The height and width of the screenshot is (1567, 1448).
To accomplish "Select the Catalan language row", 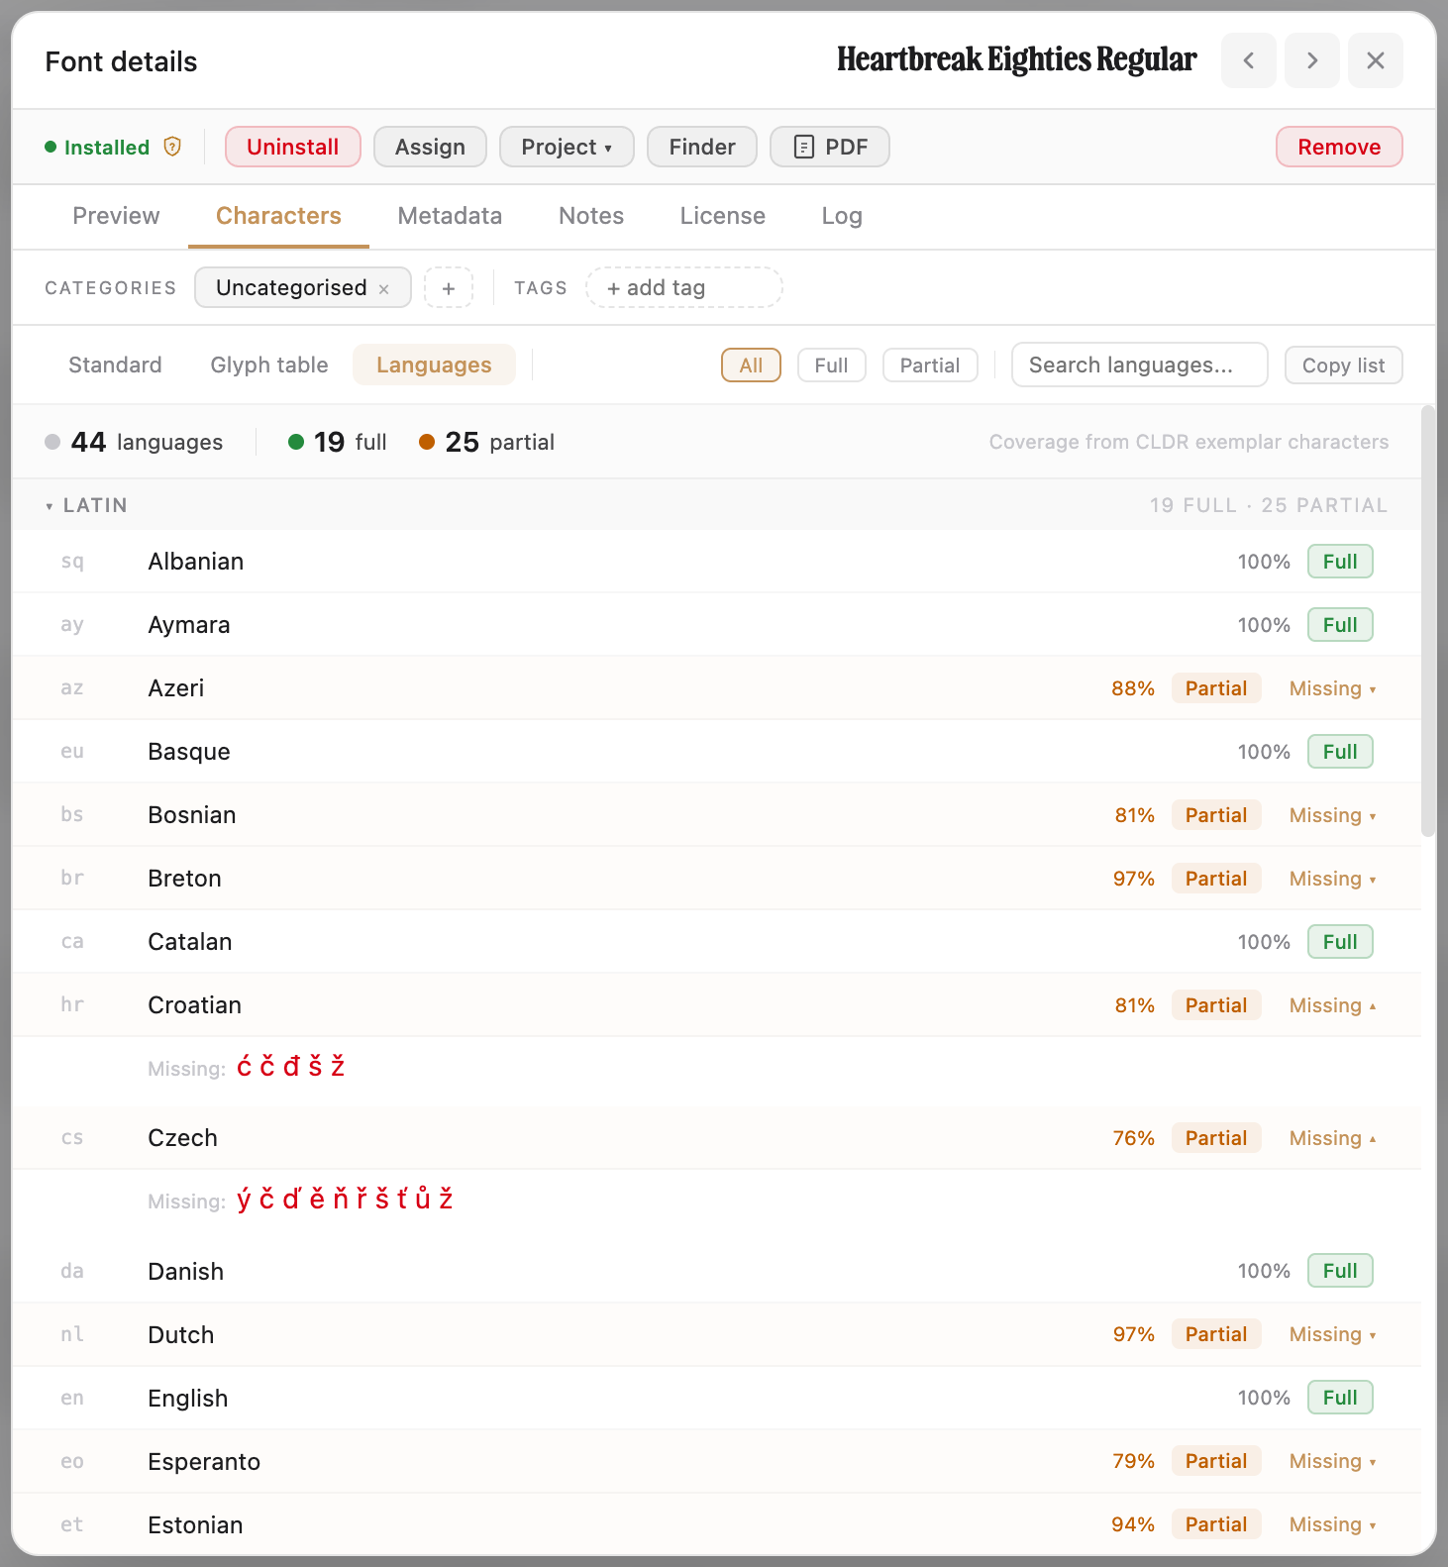I will tap(717, 942).
